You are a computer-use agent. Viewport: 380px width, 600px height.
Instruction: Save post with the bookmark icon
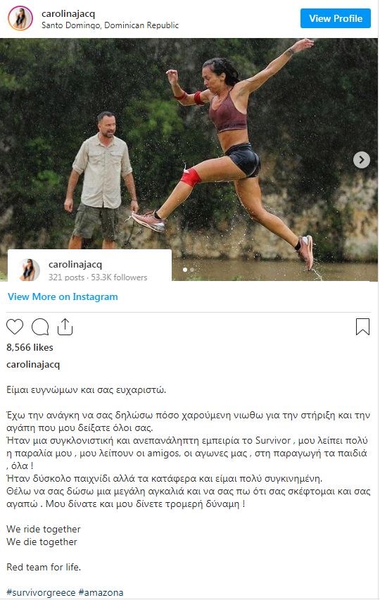[x=362, y=327]
